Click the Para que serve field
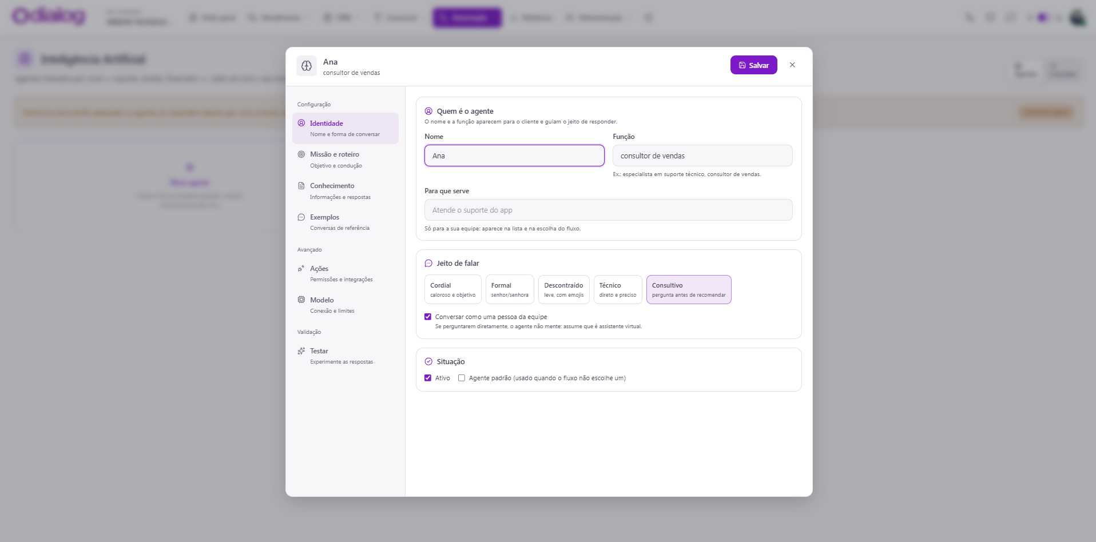The width and height of the screenshot is (1096, 542). (609, 210)
